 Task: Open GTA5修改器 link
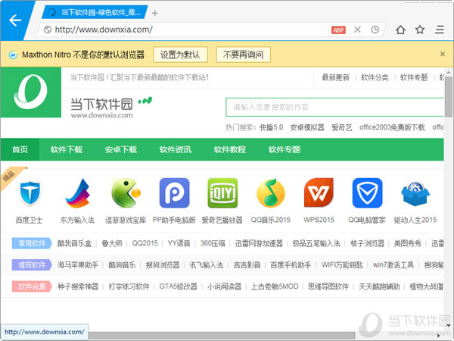pos(178,286)
